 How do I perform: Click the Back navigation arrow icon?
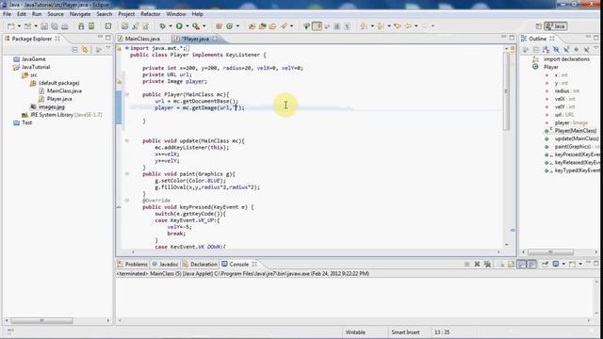tap(408, 26)
